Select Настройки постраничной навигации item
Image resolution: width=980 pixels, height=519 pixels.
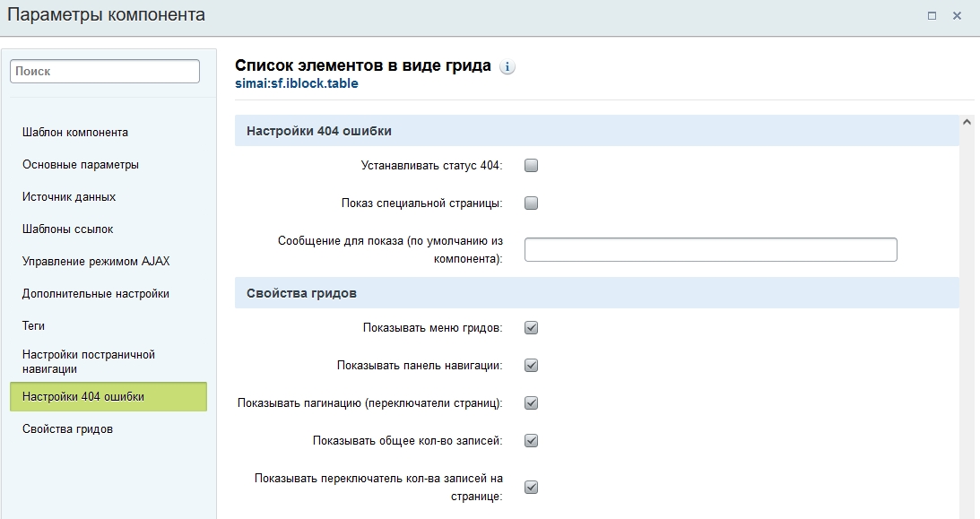[x=89, y=361]
